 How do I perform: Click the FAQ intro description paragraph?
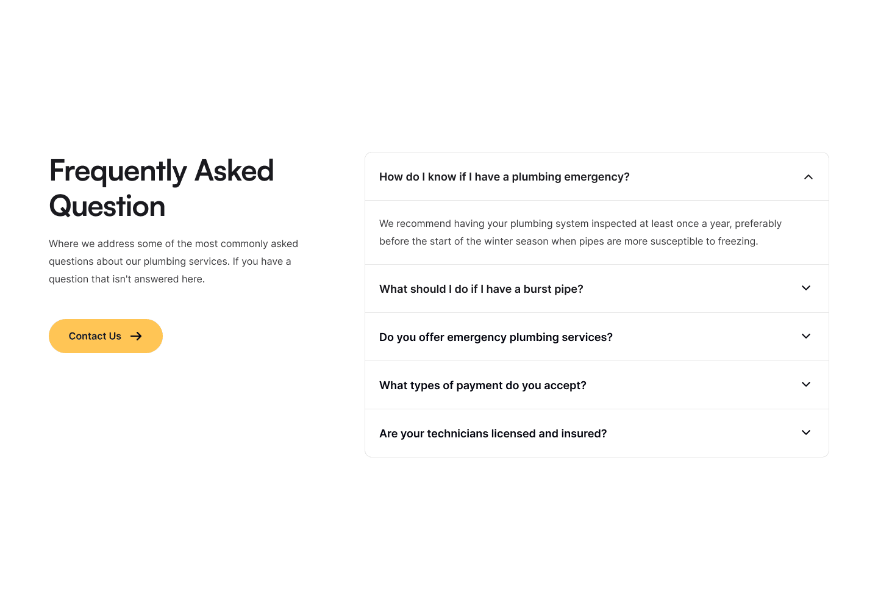(x=174, y=261)
